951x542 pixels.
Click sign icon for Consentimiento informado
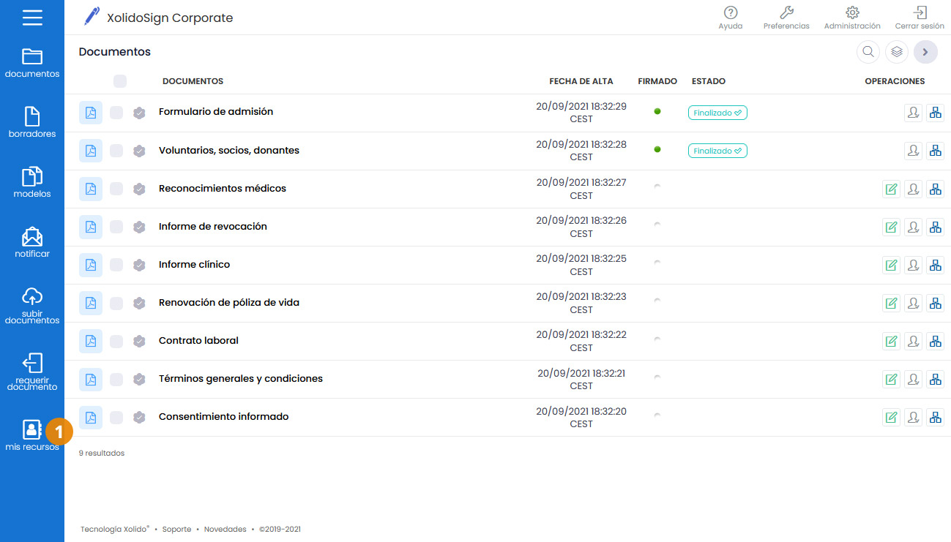[891, 417]
